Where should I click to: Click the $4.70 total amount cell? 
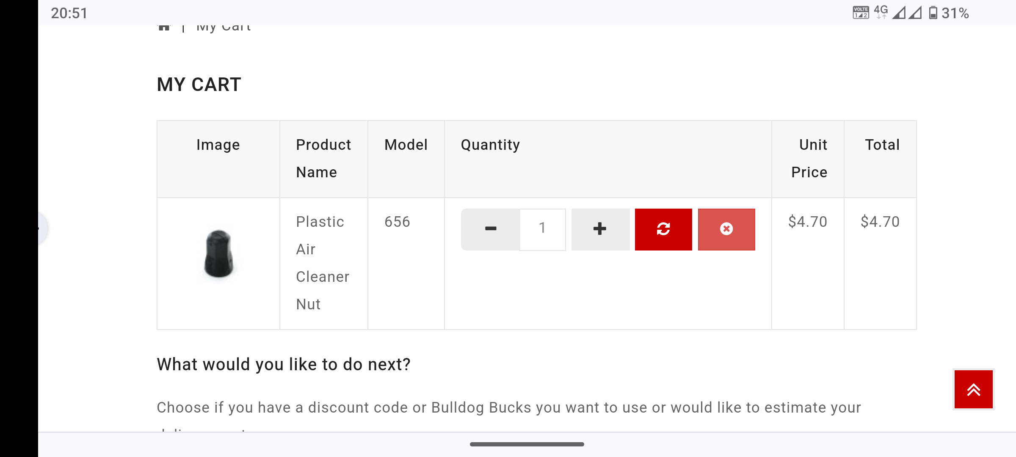tap(880, 222)
